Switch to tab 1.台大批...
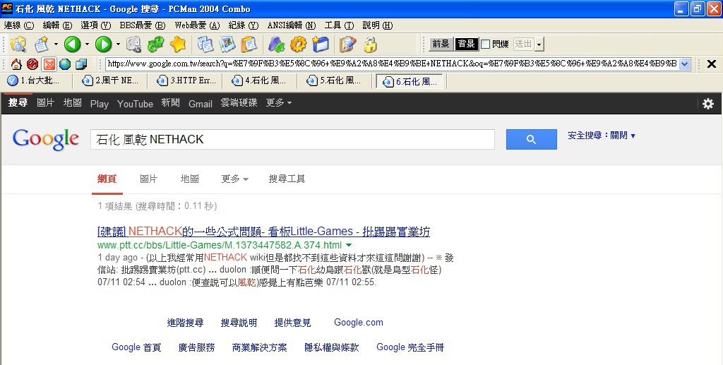Viewport: 723px width, 365px height. (34, 80)
